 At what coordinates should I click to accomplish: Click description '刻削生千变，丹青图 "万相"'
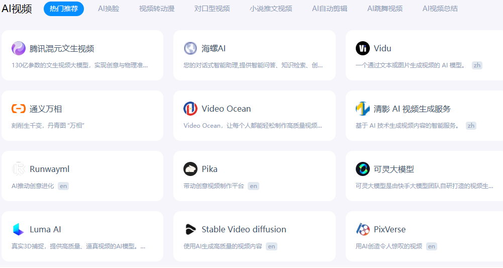48,126
